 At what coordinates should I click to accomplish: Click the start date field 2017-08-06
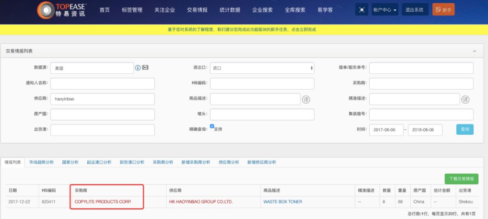pyautogui.click(x=386, y=130)
